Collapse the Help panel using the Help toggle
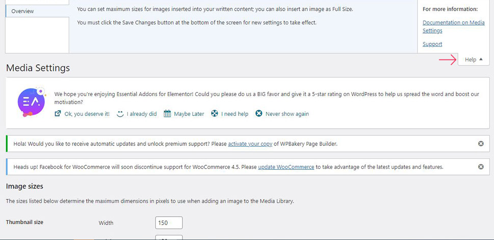 pyautogui.click(x=474, y=59)
